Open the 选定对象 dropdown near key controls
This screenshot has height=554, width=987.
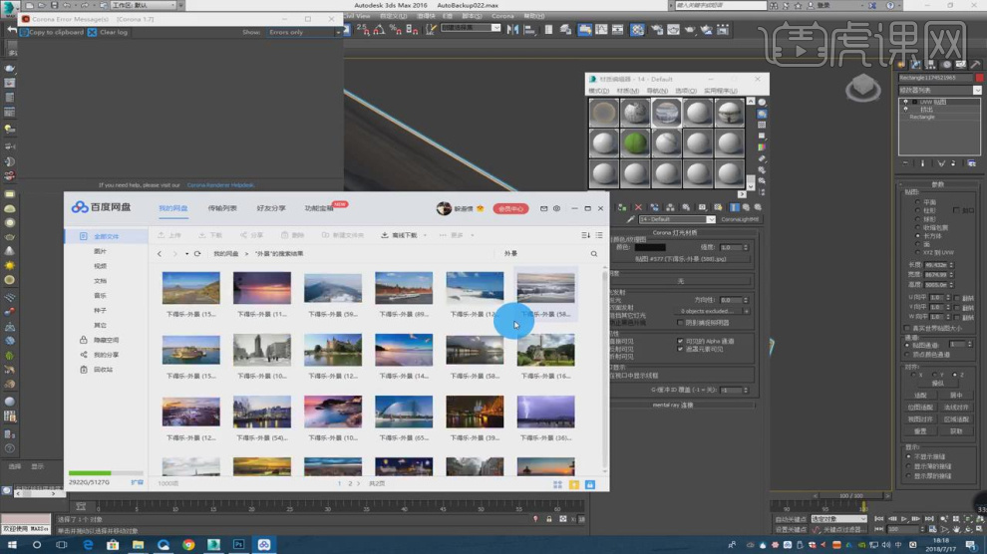click(838, 519)
